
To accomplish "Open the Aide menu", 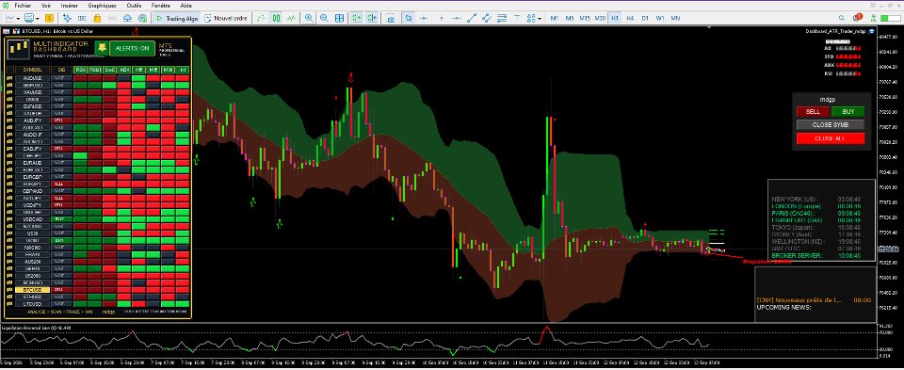I will 186,5.
